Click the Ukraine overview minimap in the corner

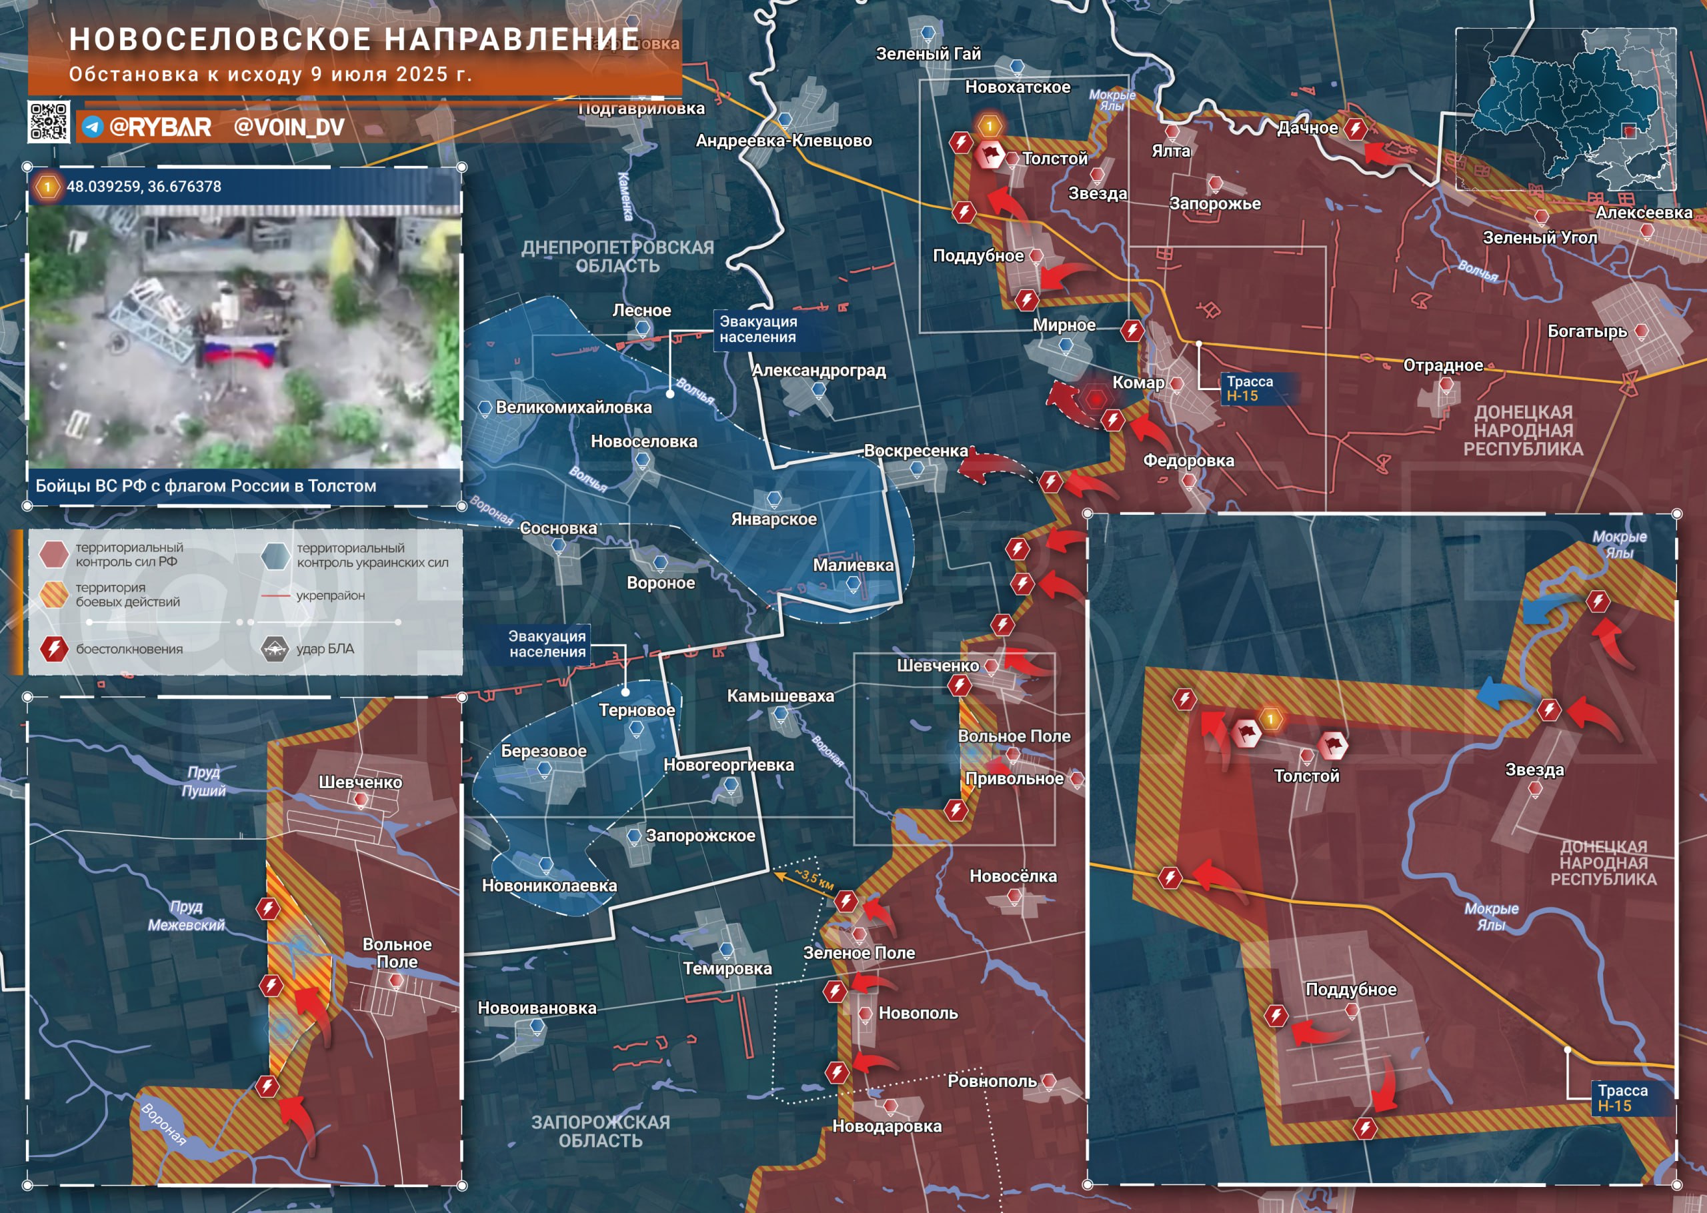1565,109
